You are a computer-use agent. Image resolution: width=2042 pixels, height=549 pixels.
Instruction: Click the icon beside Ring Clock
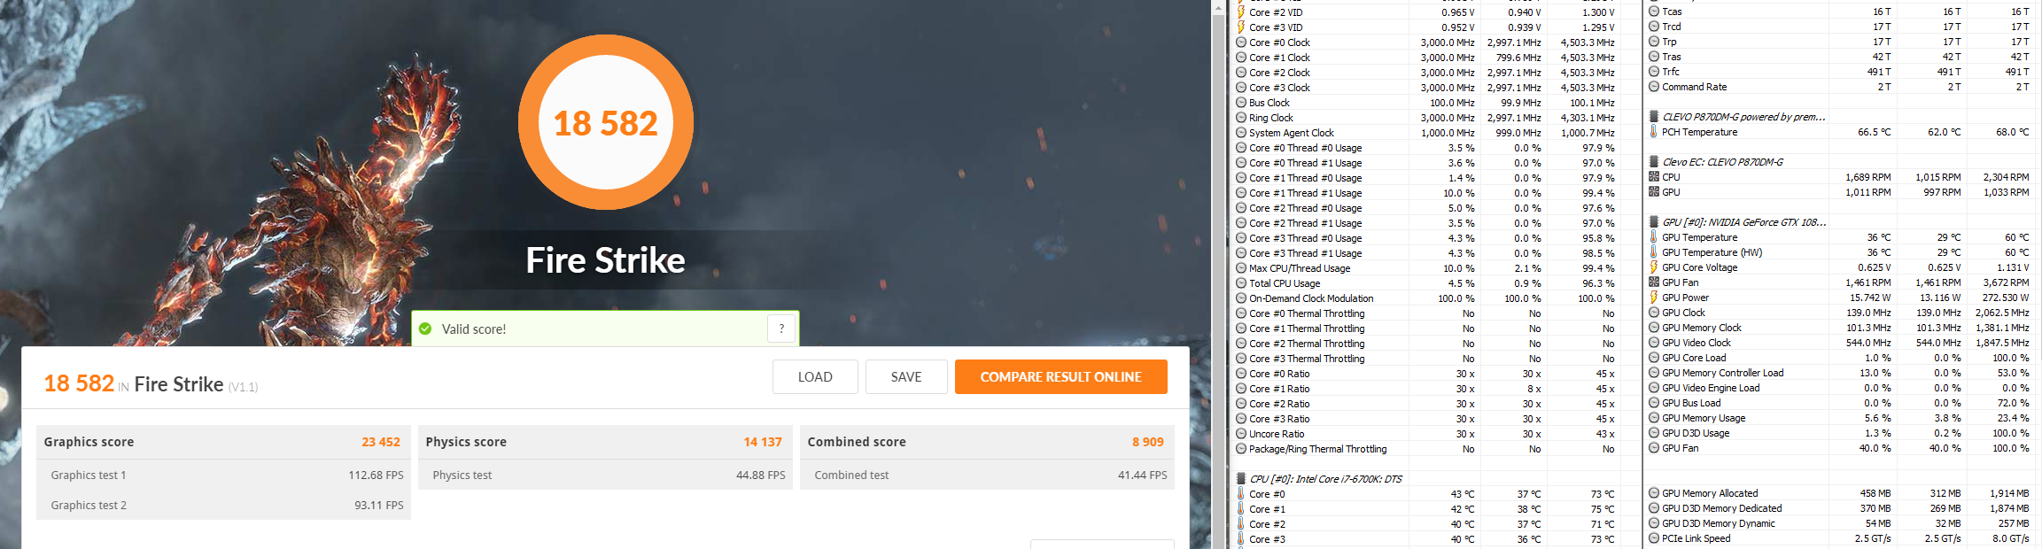coord(1241,118)
